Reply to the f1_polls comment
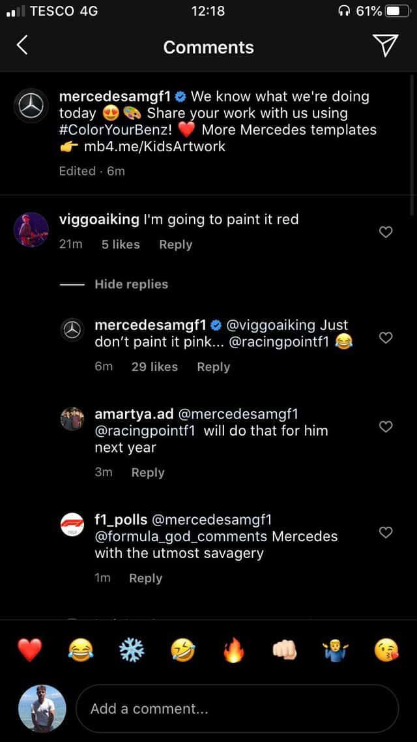Image resolution: width=417 pixels, height=742 pixels. [x=145, y=578]
